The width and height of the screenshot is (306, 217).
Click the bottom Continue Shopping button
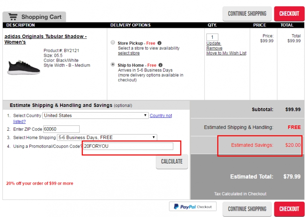[x=247, y=209]
